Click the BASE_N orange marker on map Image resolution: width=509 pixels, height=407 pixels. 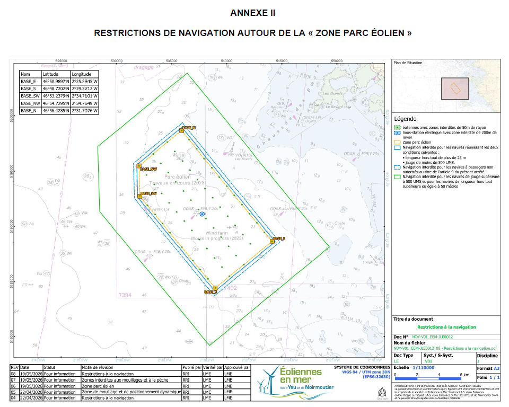(182, 130)
